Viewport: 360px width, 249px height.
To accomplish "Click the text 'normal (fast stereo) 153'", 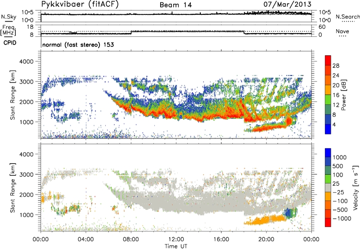I will 78,44.
